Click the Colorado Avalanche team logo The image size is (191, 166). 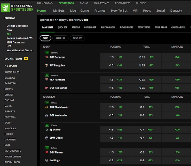click(47, 115)
